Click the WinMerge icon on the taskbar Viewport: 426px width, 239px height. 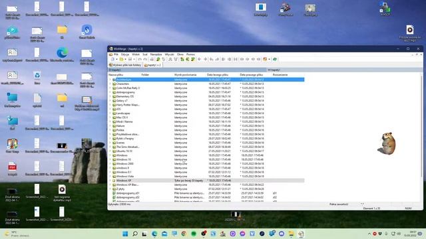(301, 234)
